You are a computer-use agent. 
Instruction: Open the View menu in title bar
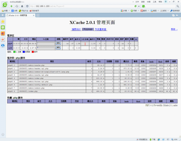[143, 2]
